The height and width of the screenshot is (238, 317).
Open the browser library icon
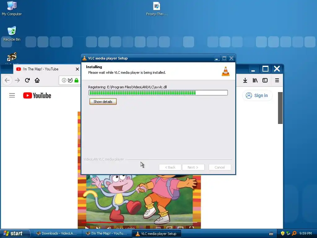pos(255,80)
